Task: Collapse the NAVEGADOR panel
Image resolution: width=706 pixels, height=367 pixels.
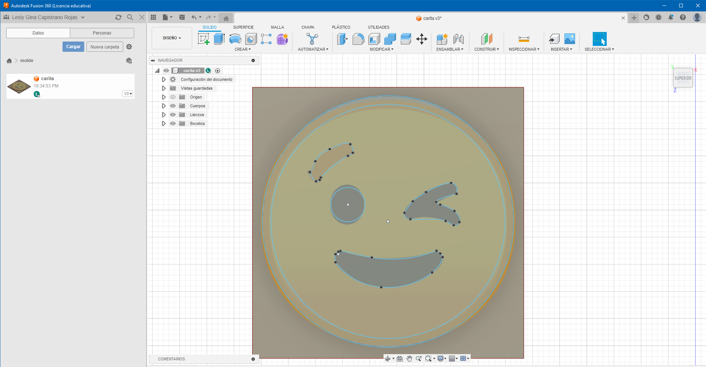Action: pos(153,60)
